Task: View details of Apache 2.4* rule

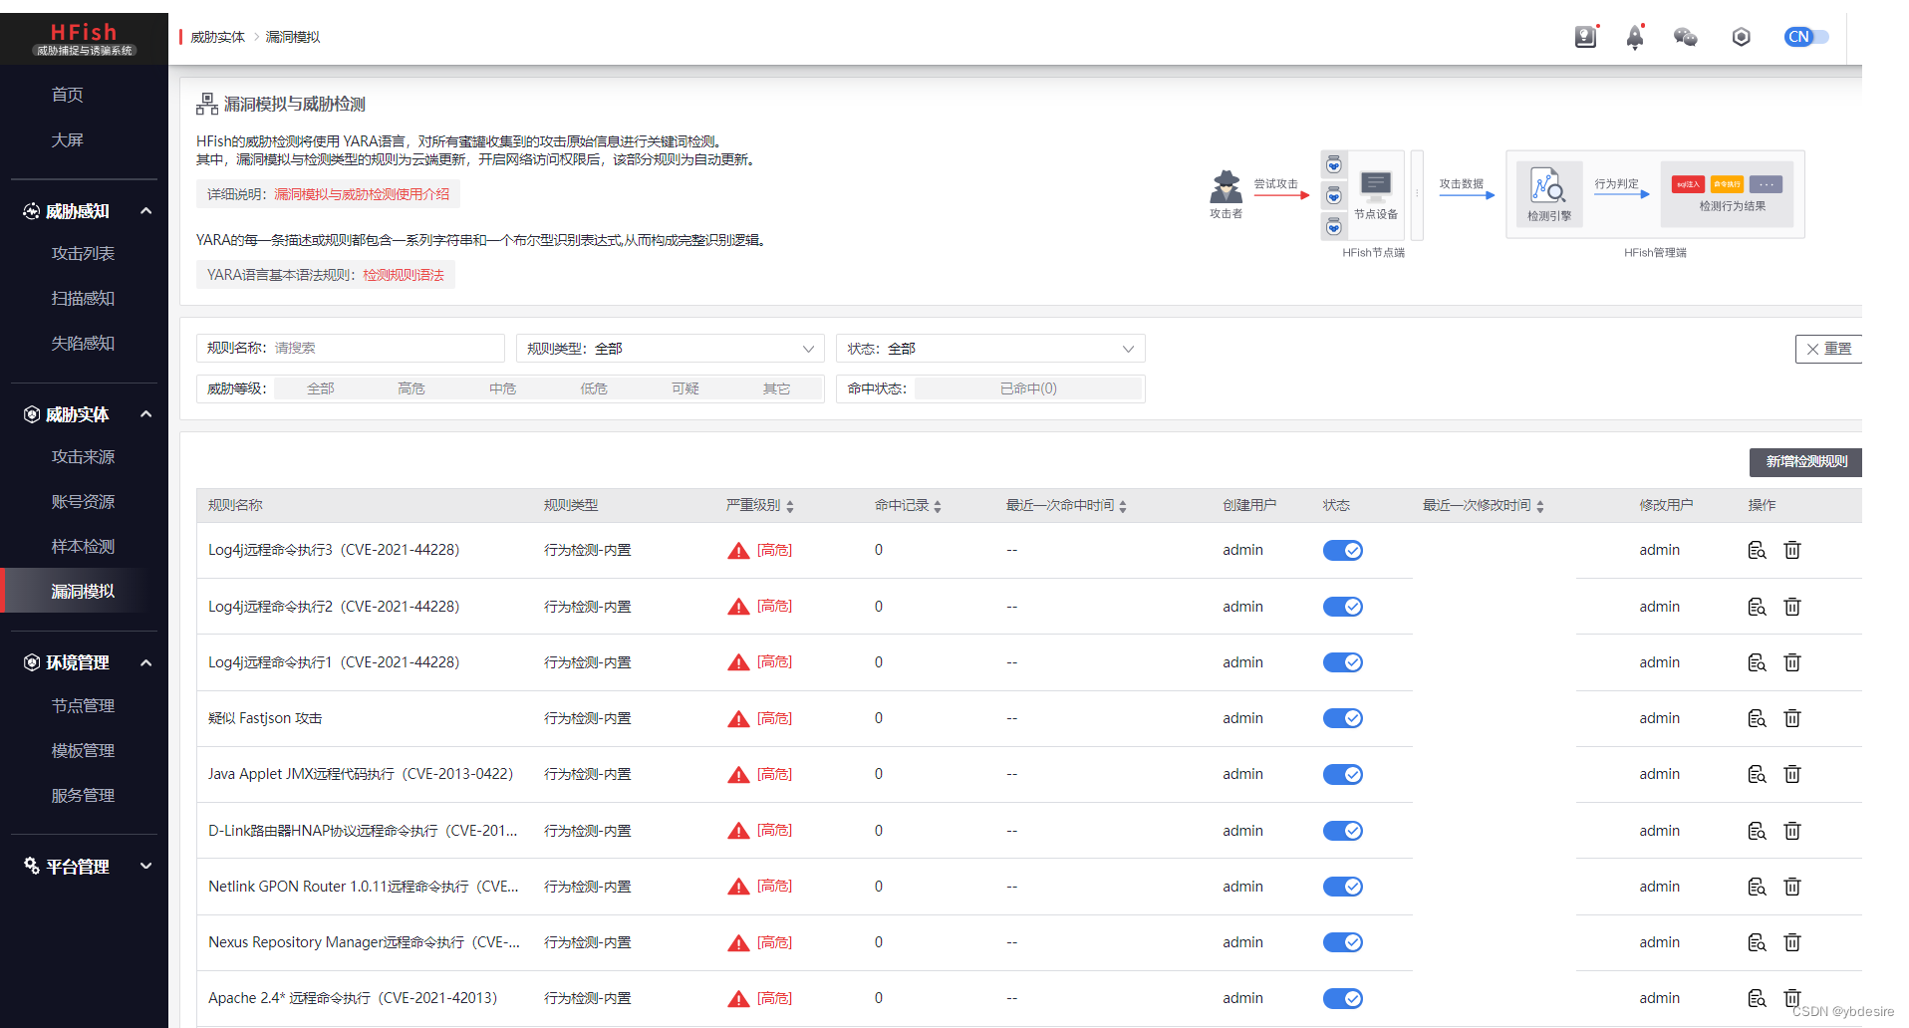Action: pos(1757,998)
